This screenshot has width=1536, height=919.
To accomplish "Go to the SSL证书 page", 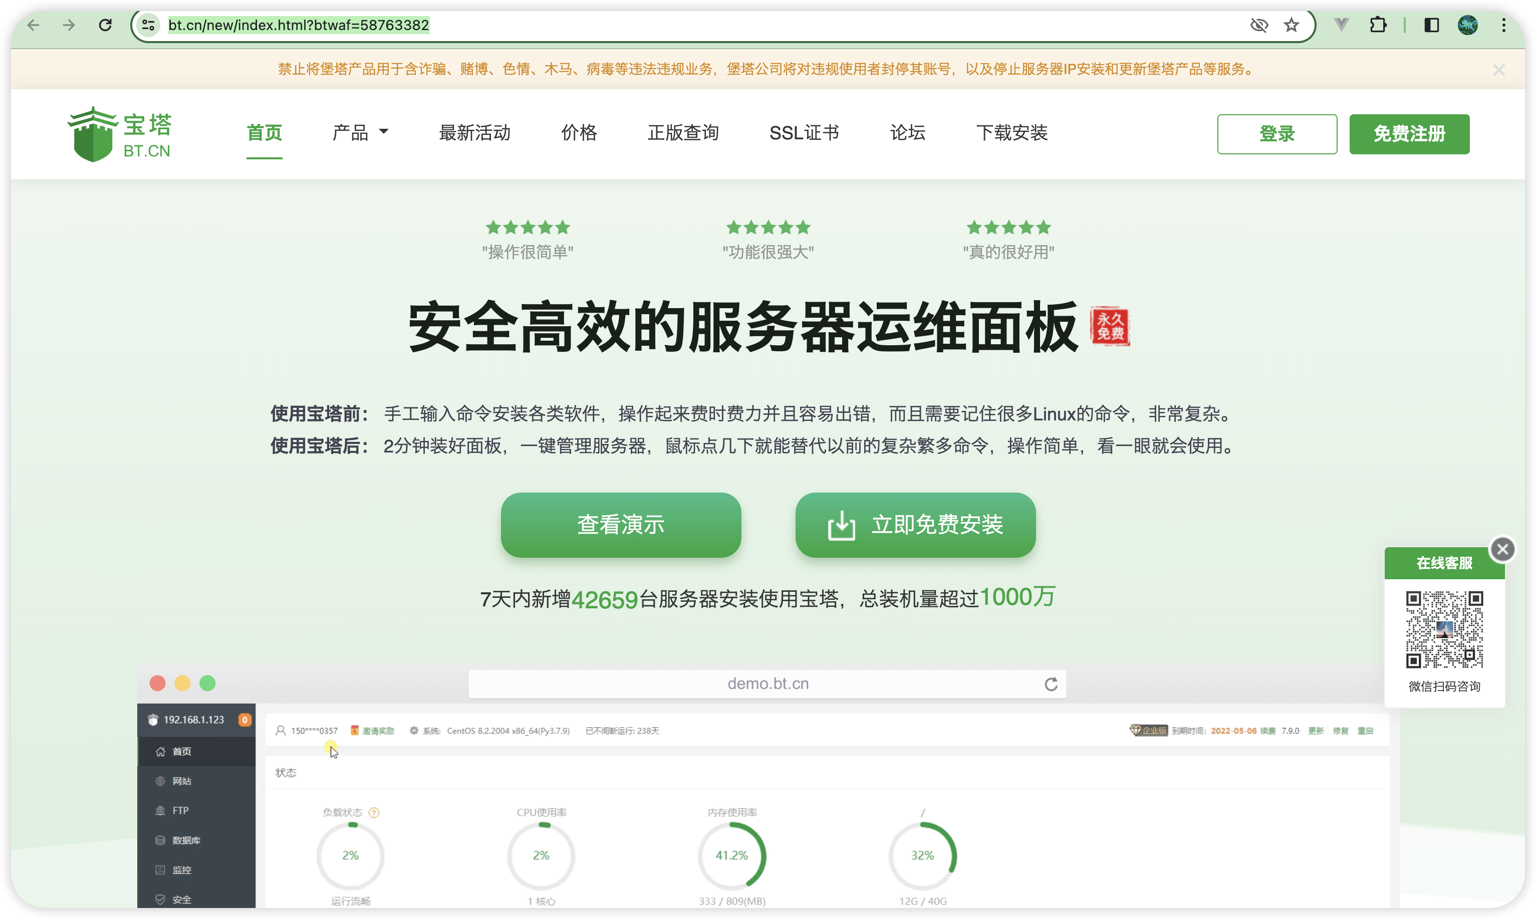I will click(x=804, y=132).
